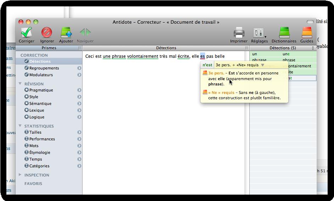Viewport: 334px width, 201px height.
Task: Click the '« Ne » requis' explanation link
Action: coord(221,93)
